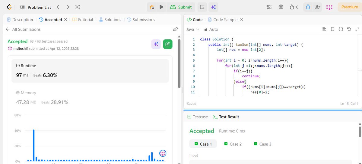The height and width of the screenshot is (164, 362).
Task: Analyze submission with purple sparkle button
Action: pyautogui.click(x=156, y=44)
